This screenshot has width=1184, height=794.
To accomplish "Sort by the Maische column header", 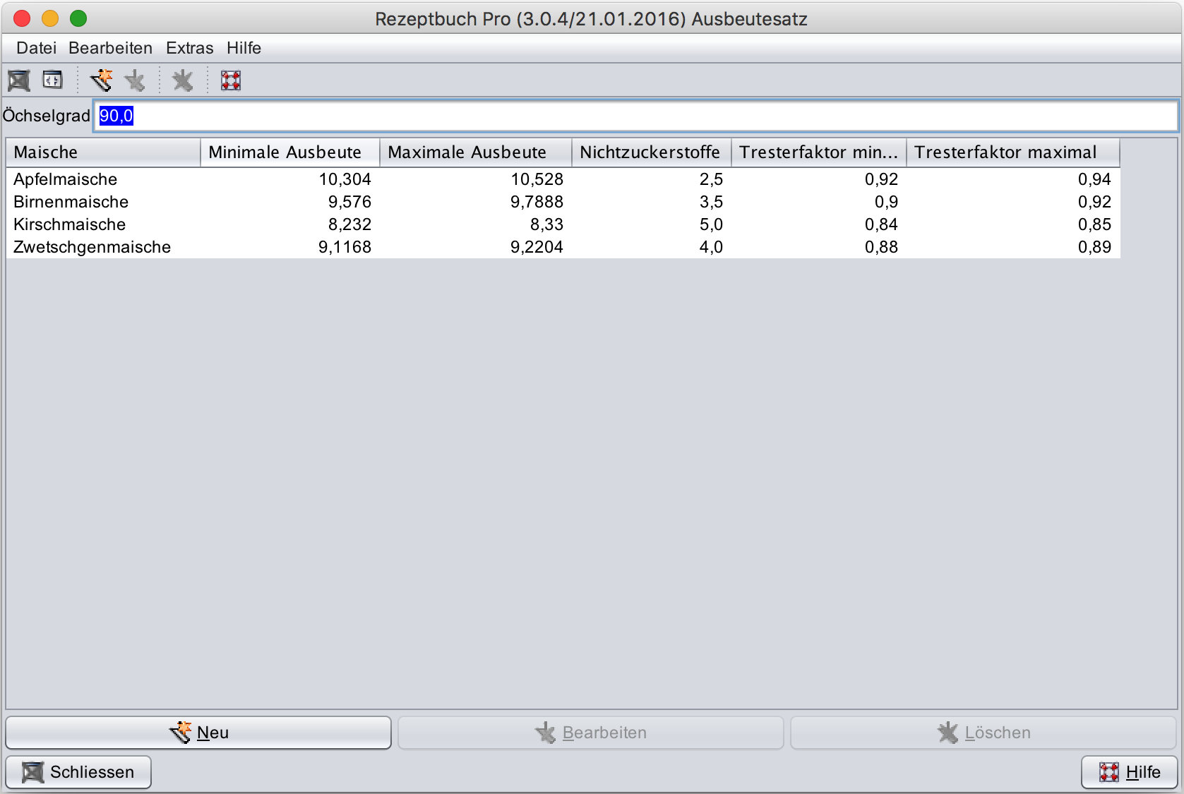I will coord(103,152).
